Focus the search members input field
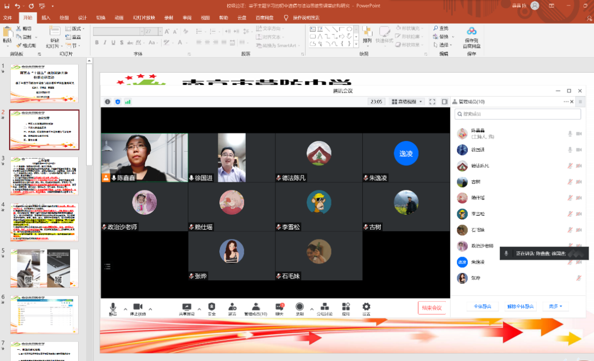Image resolution: width=594 pixels, height=361 pixels. tap(517, 114)
